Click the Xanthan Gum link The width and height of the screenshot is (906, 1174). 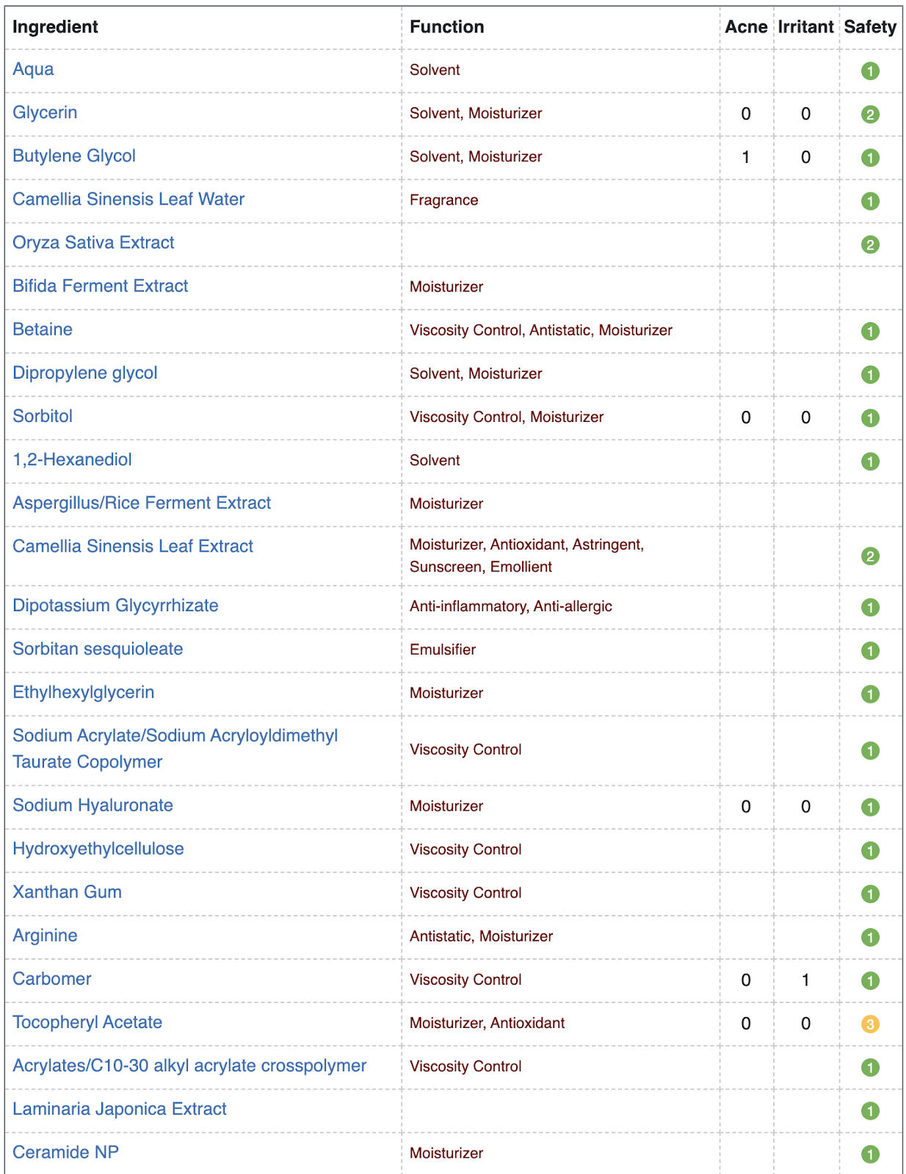[68, 892]
